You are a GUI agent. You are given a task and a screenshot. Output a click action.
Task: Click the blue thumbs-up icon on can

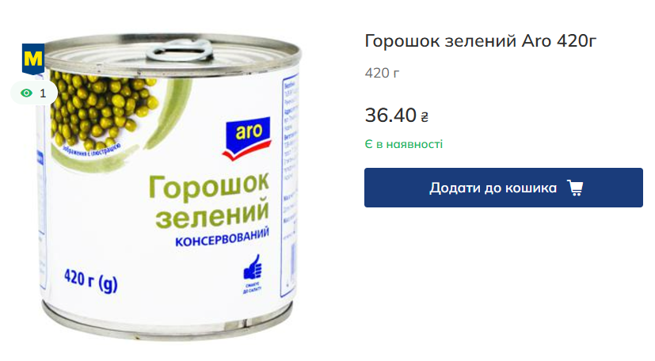coord(253,267)
